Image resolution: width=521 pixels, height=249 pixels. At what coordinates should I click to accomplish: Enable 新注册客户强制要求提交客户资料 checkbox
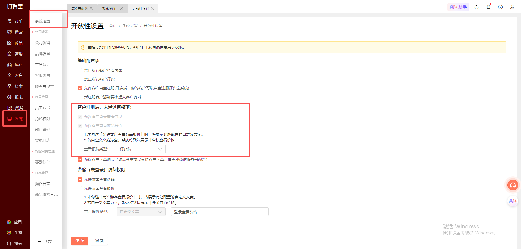click(80, 97)
